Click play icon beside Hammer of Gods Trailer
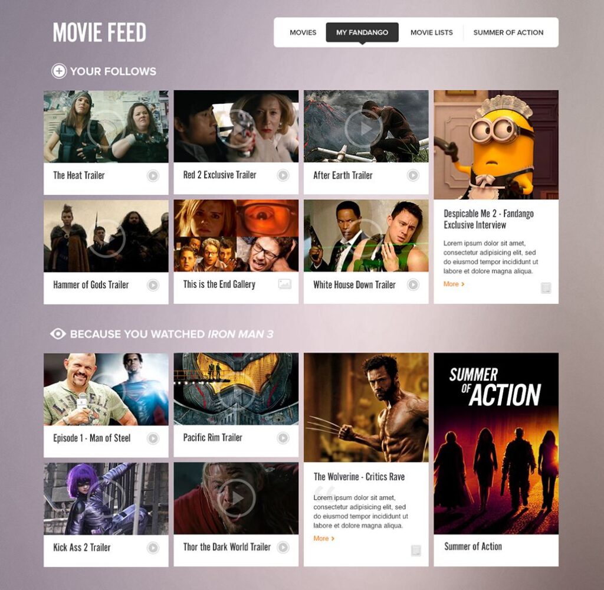 pyautogui.click(x=153, y=285)
